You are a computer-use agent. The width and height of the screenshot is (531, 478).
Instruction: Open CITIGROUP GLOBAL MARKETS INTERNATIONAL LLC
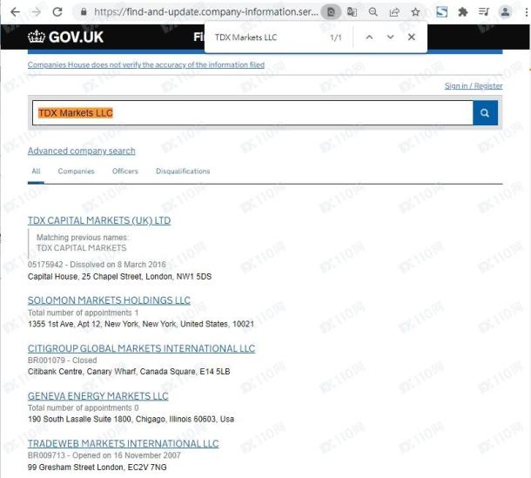[x=141, y=348]
